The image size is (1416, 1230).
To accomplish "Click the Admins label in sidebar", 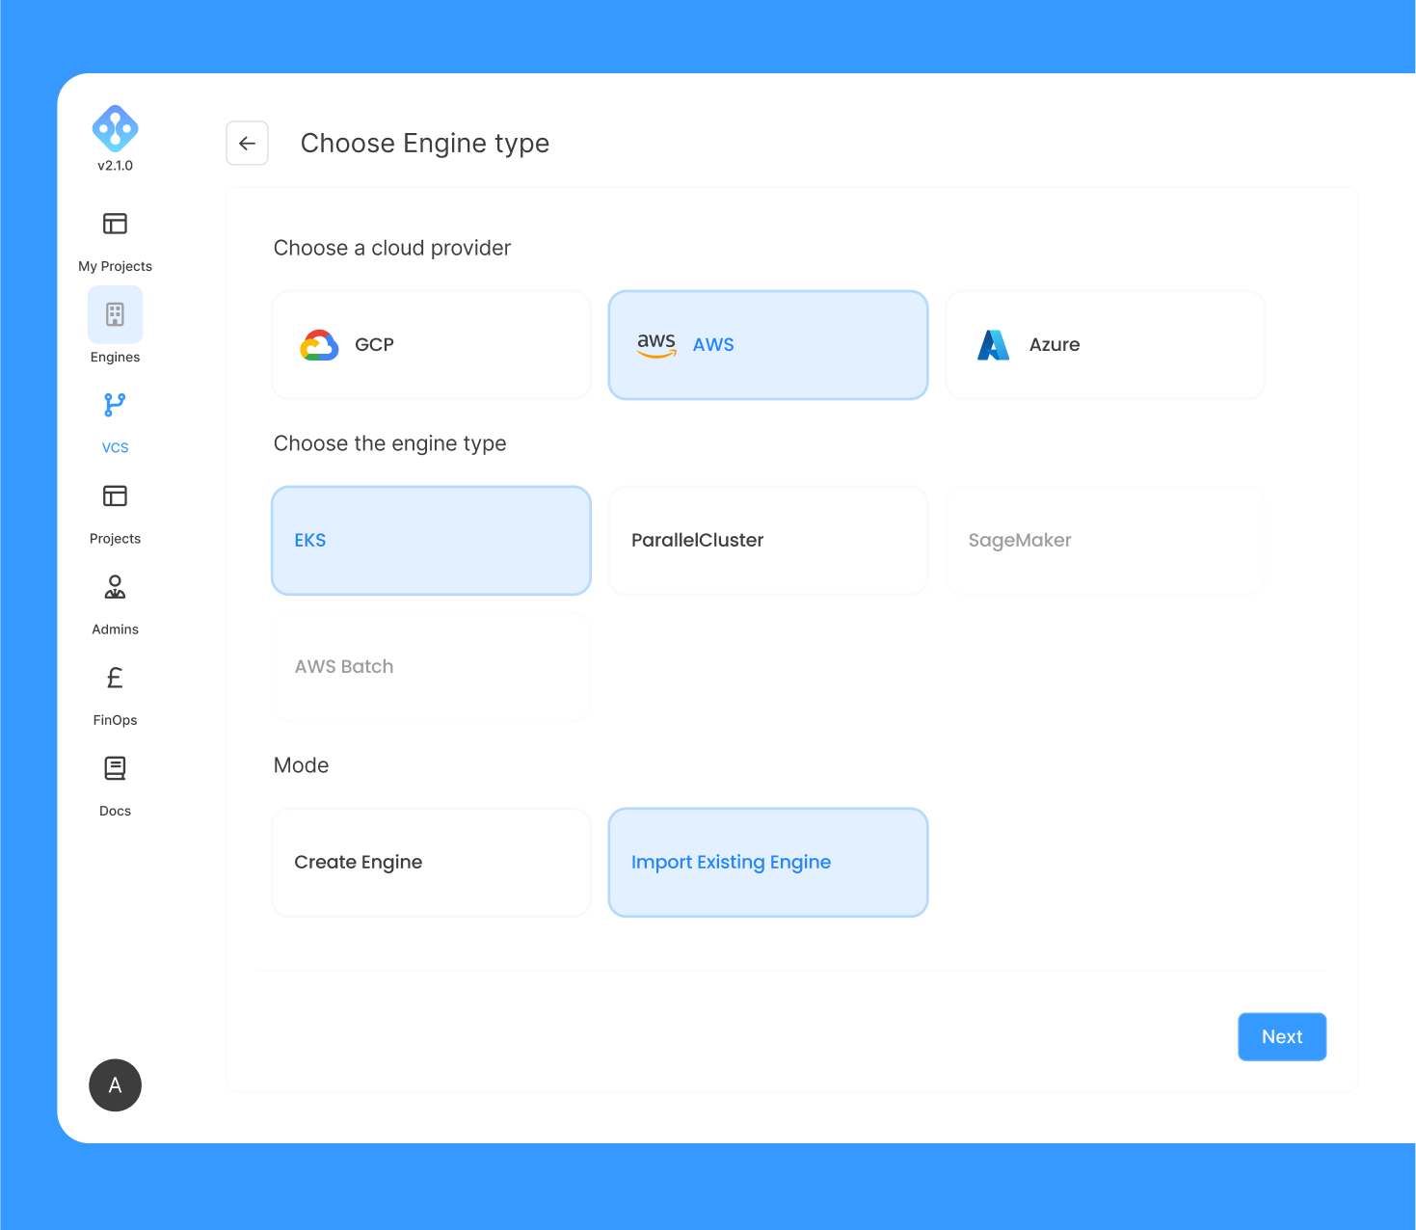I will [115, 629].
